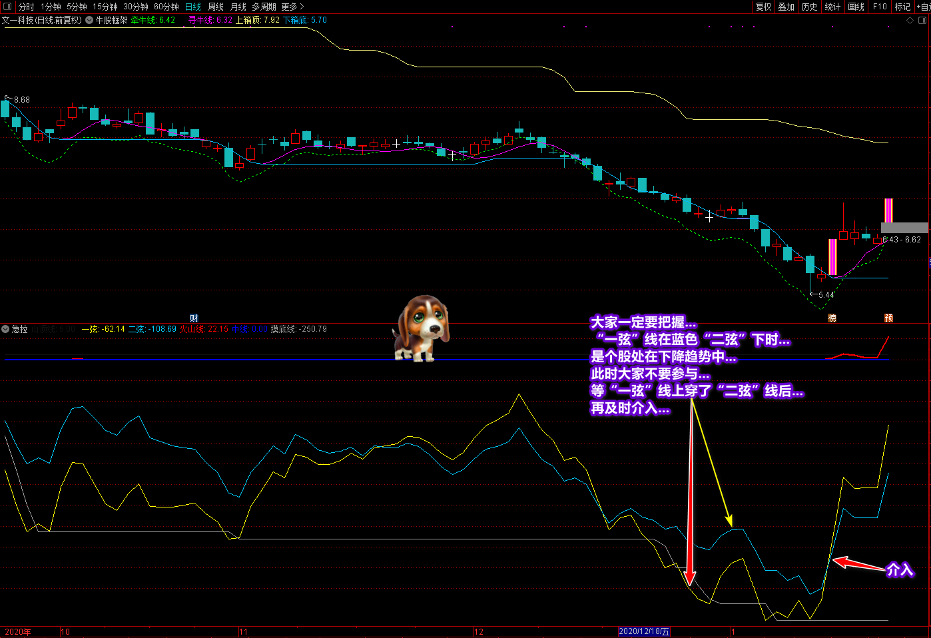Click the 2020/12/18/五 date marker

[x=644, y=632]
